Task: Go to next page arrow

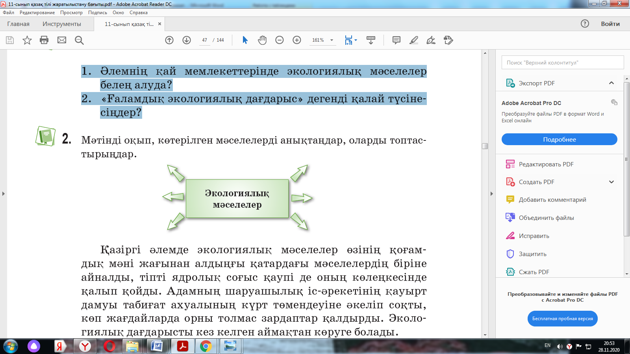Action: tap(187, 40)
